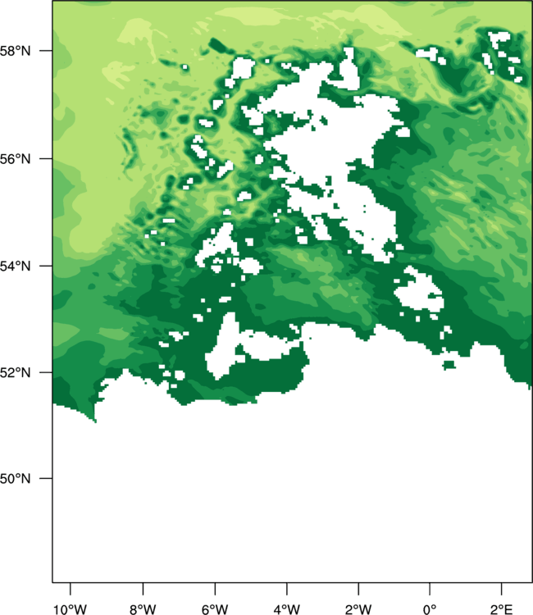Click the 10°W longitude label
Viewport: 533px width, 615px height.
point(71,609)
